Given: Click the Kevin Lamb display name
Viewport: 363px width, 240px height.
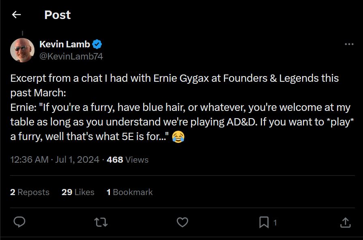Looking at the screenshot, I should click(65, 45).
